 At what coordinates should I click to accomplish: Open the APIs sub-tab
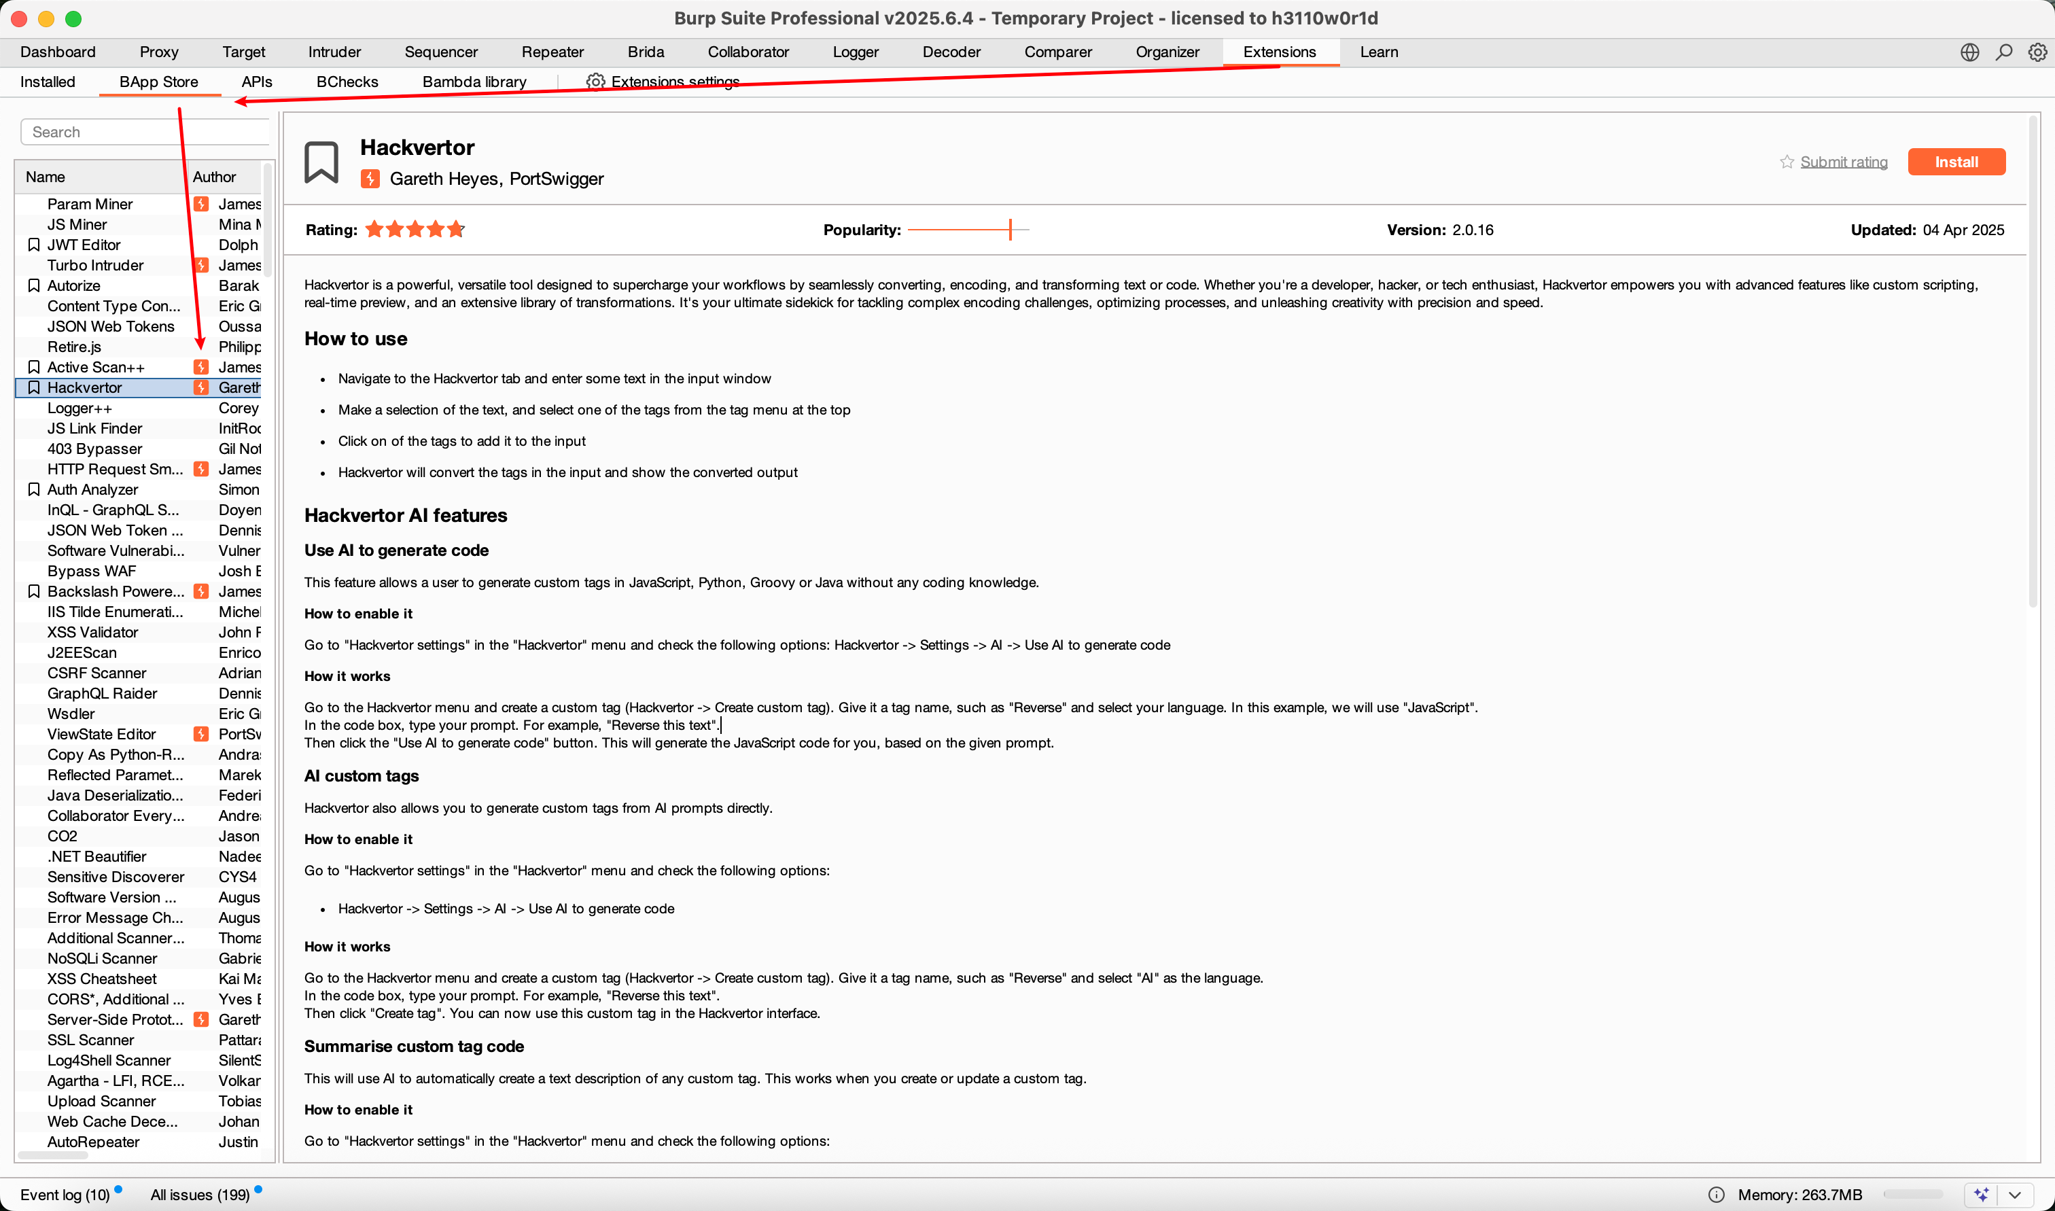256,82
